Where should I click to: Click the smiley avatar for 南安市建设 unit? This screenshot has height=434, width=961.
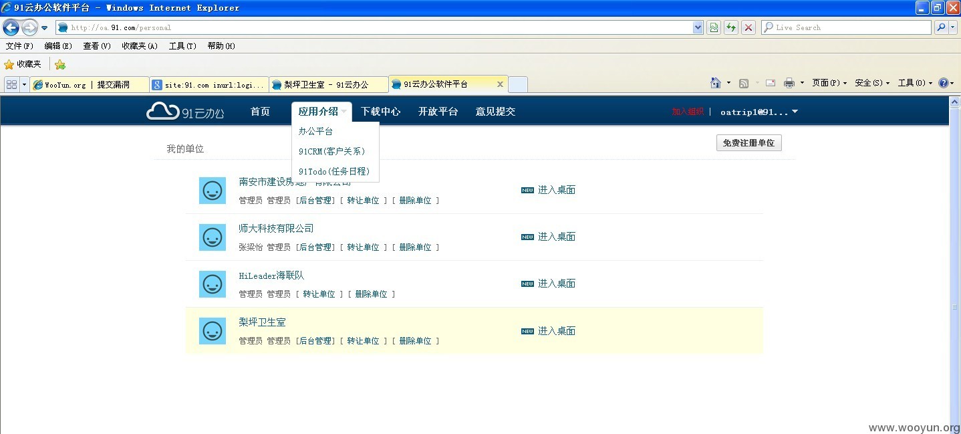coord(213,191)
